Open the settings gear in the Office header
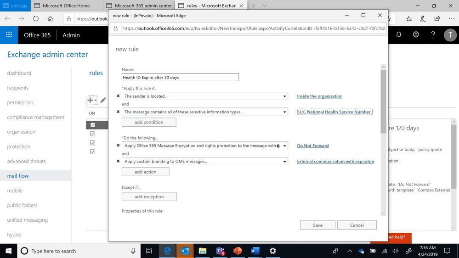The image size is (459, 258). coord(416,34)
